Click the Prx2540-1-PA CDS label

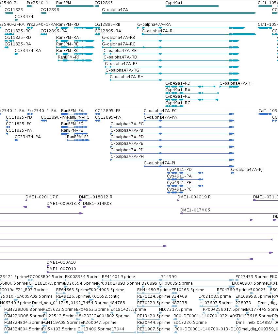coord(42,111)
